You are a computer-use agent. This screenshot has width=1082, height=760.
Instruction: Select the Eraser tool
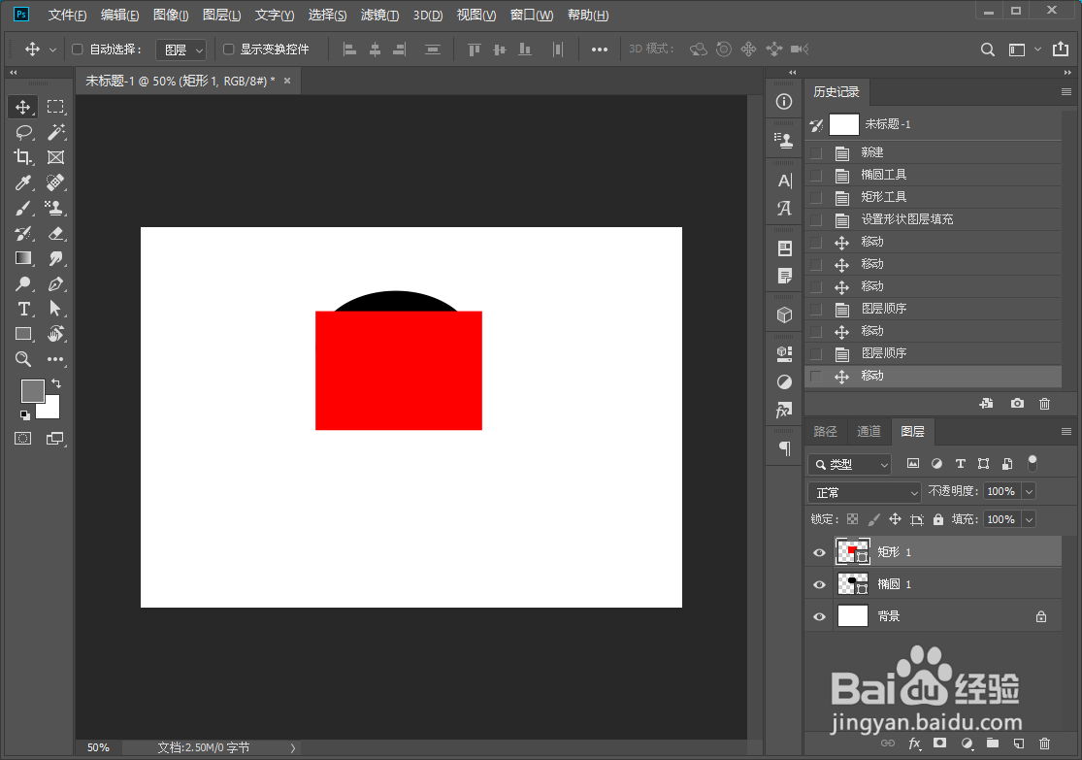(x=55, y=233)
